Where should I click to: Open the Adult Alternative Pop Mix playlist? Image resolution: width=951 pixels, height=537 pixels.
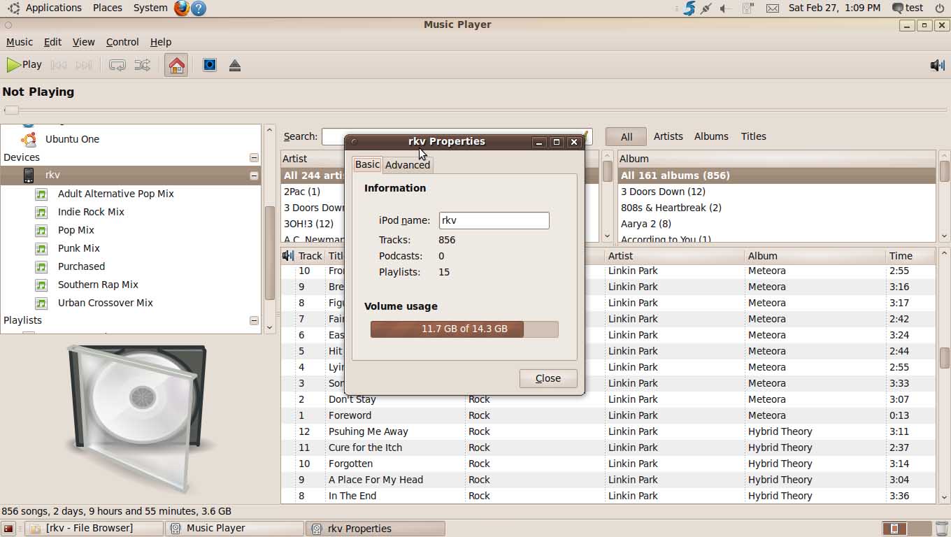point(115,194)
